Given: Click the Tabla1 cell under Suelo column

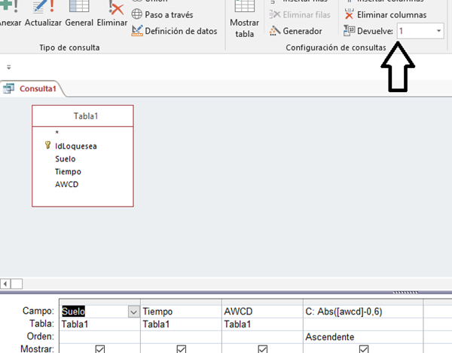Looking at the screenshot, I should tap(99, 324).
